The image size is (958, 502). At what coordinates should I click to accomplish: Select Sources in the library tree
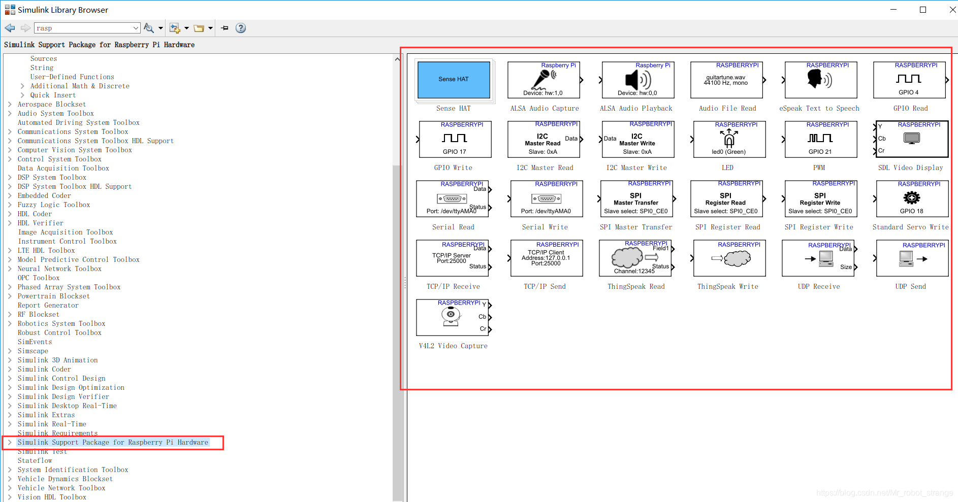point(44,59)
